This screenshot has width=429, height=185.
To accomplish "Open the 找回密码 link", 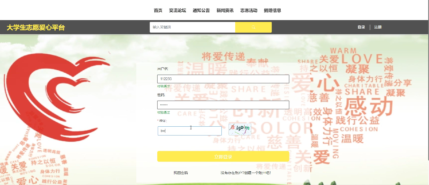I will (x=181, y=173).
